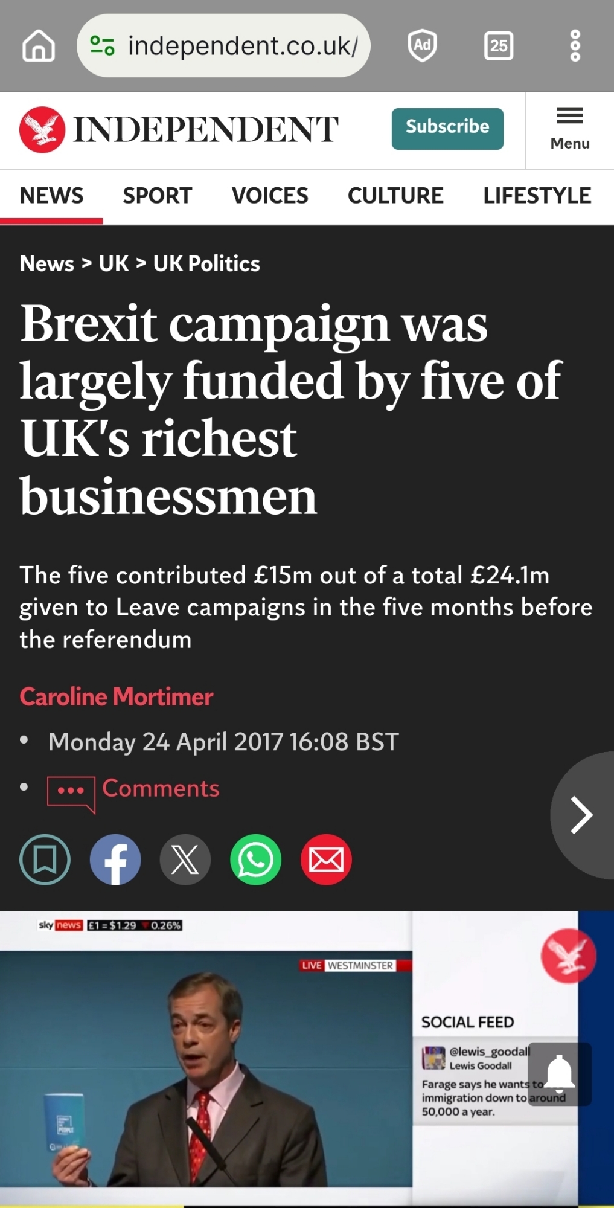The height and width of the screenshot is (1208, 614).
Task: Expand the hamburger Menu
Action: [x=569, y=129]
